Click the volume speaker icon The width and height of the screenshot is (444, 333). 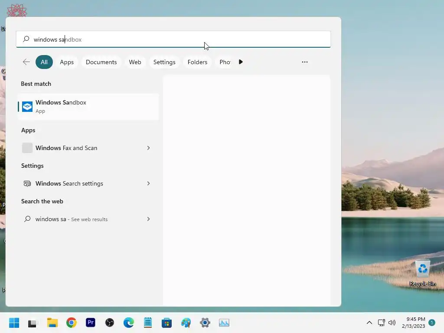click(392, 323)
